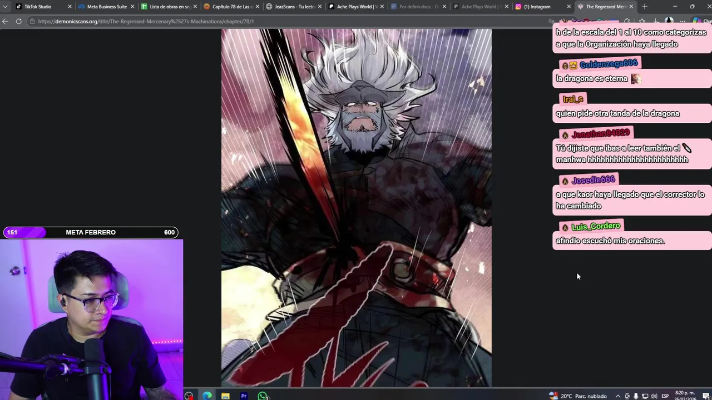Click the manga page of the white-haired warrior
Viewport: 712px width, 400px height.
click(x=356, y=208)
